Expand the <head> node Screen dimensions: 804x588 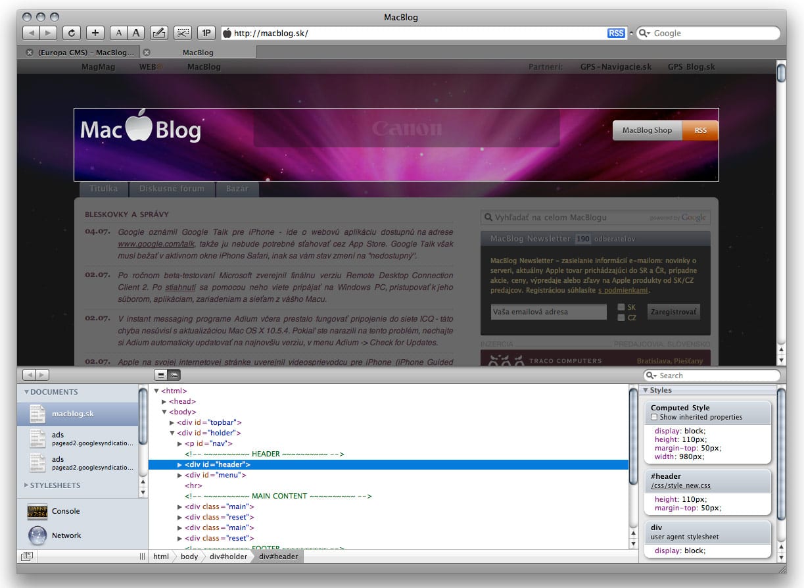(164, 401)
